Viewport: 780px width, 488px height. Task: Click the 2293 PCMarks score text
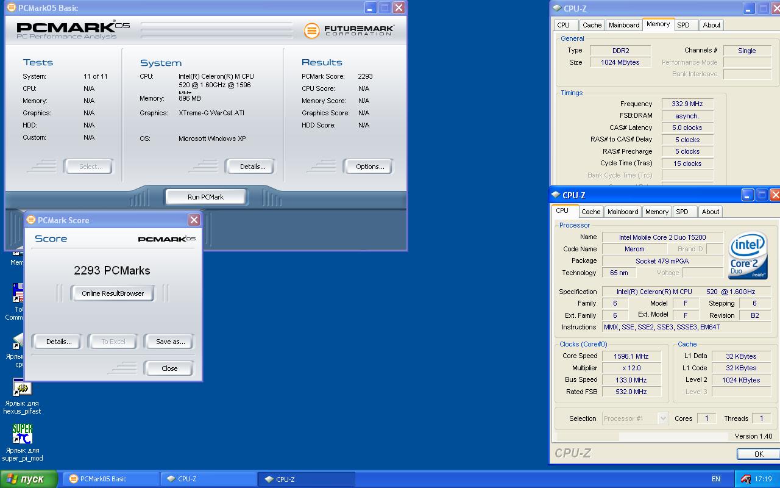112,270
